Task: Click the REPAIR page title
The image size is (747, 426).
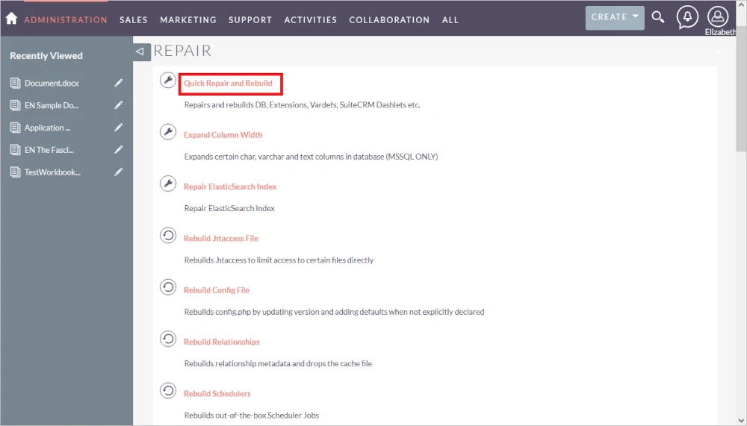Action: (182, 51)
